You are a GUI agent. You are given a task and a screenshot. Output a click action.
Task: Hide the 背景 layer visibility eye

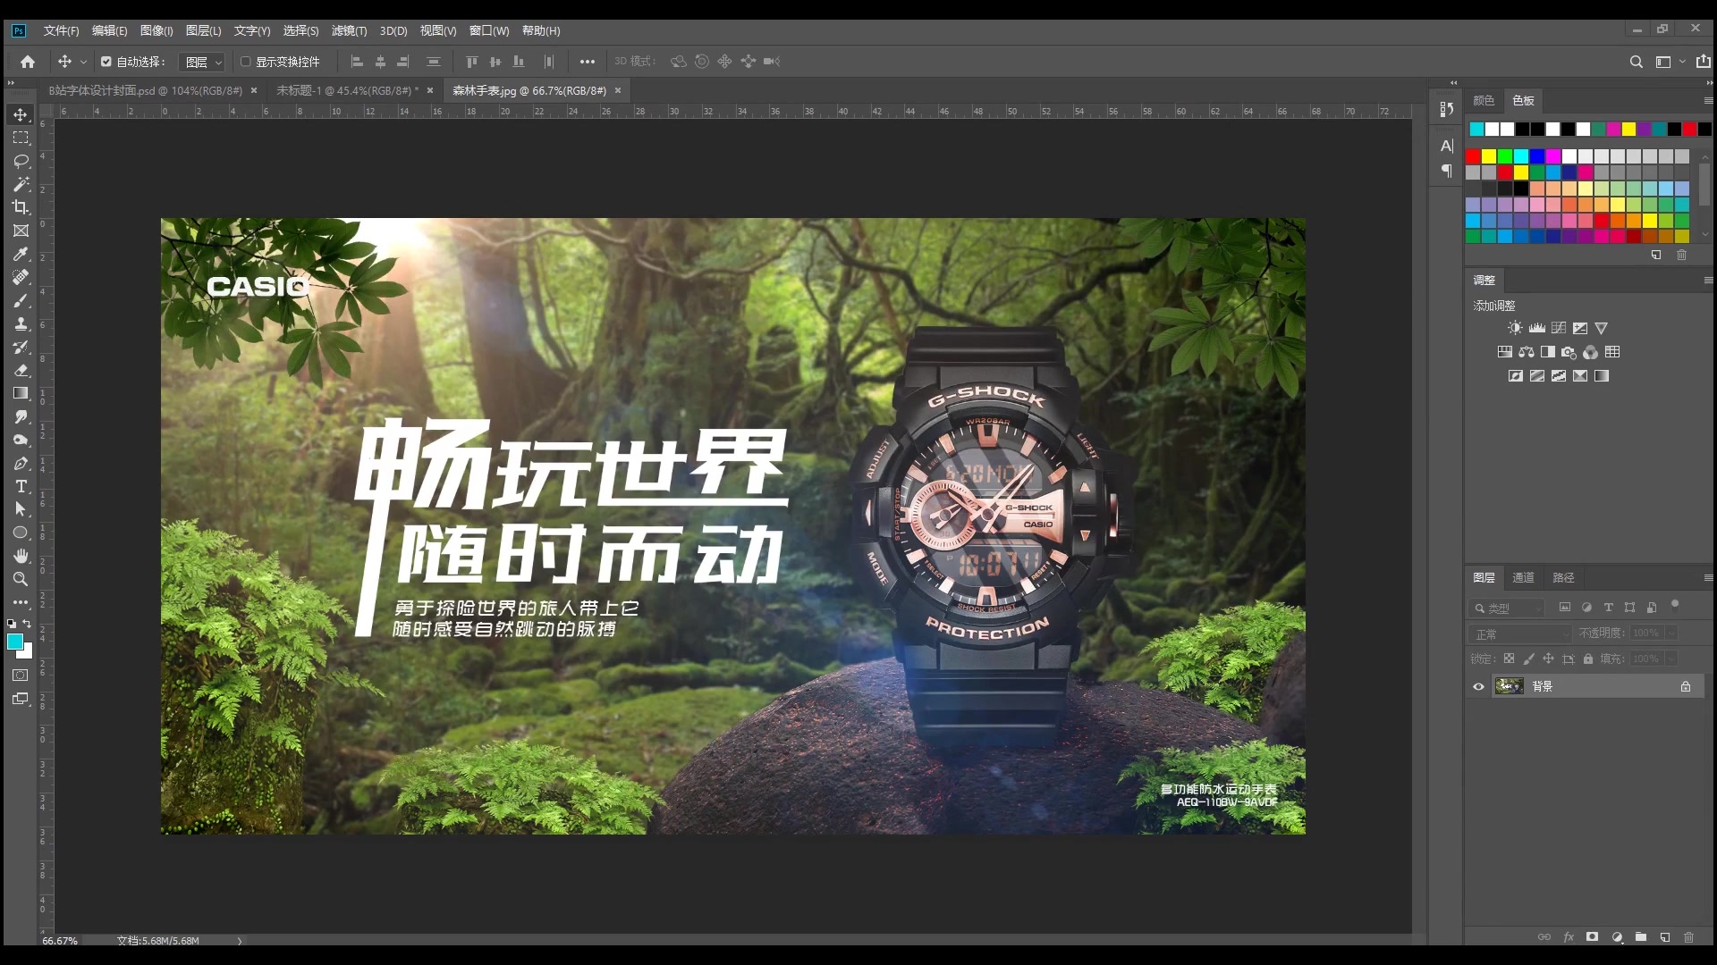1477,686
